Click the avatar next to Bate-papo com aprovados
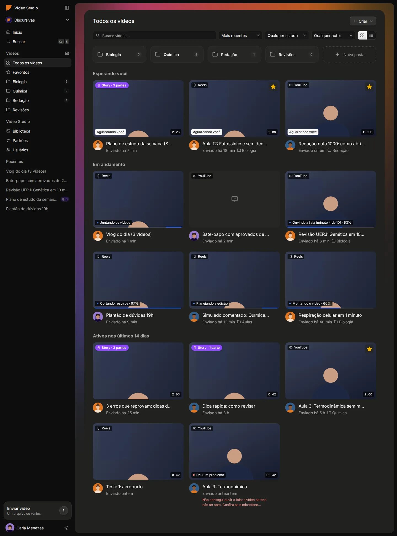 (194, 236)
